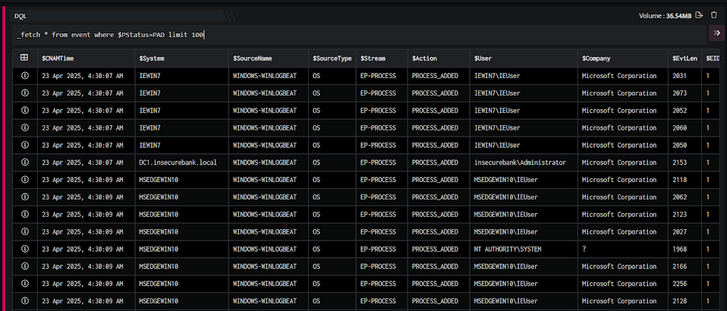Open info icon for row with EvtLen 2256
The image size is (727, 311).
(x=25, y=284)
